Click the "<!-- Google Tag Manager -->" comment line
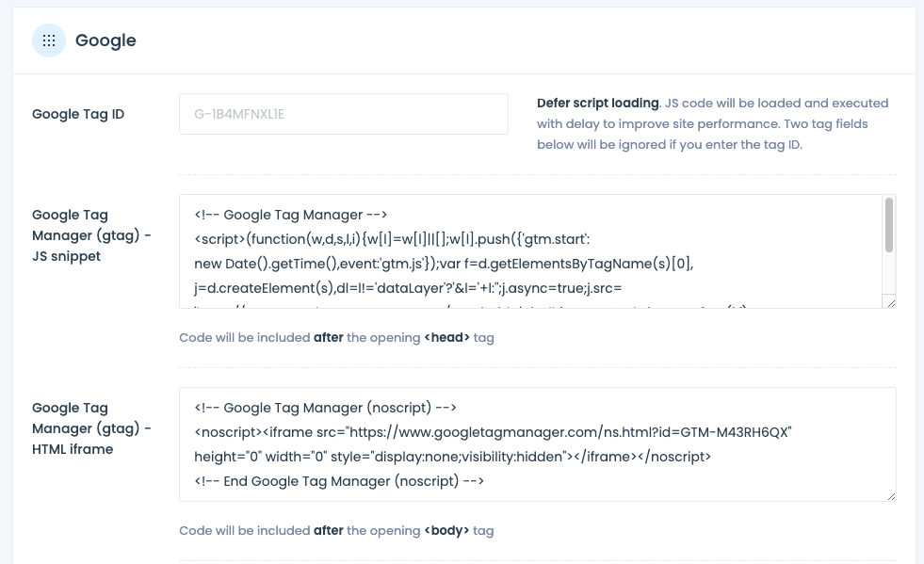The image size is (924, 564). [290, 215]
